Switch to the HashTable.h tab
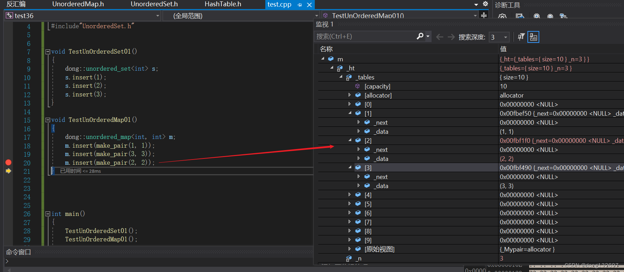Viewport: 624px width, 272px height. (223, 4)
